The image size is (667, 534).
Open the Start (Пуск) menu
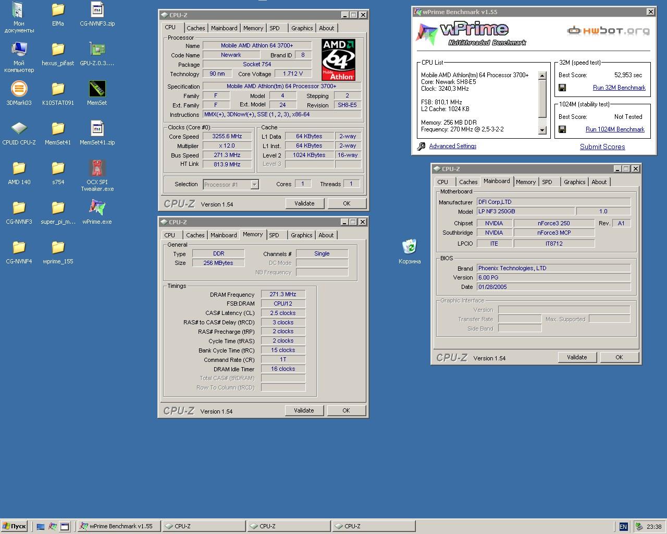pos(15,526)
